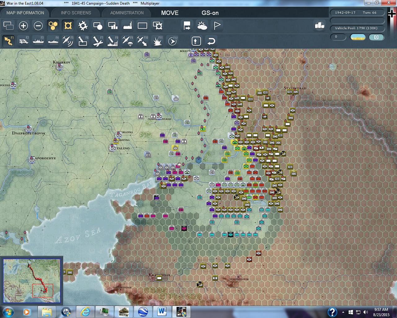The width and height of the screenshot is (397, 318).
Task: Open Windows Start menu
Action: [7, 312]
